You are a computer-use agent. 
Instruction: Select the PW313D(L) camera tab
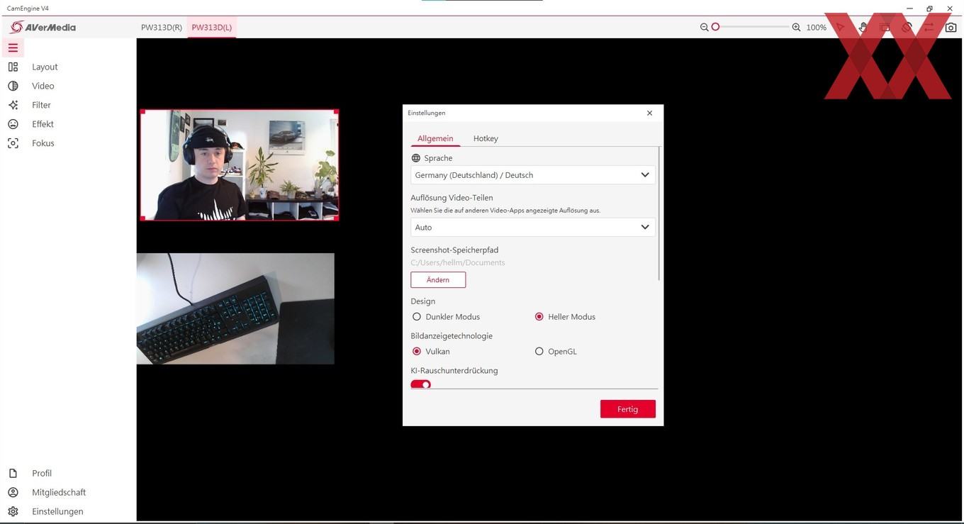[212, 27]
